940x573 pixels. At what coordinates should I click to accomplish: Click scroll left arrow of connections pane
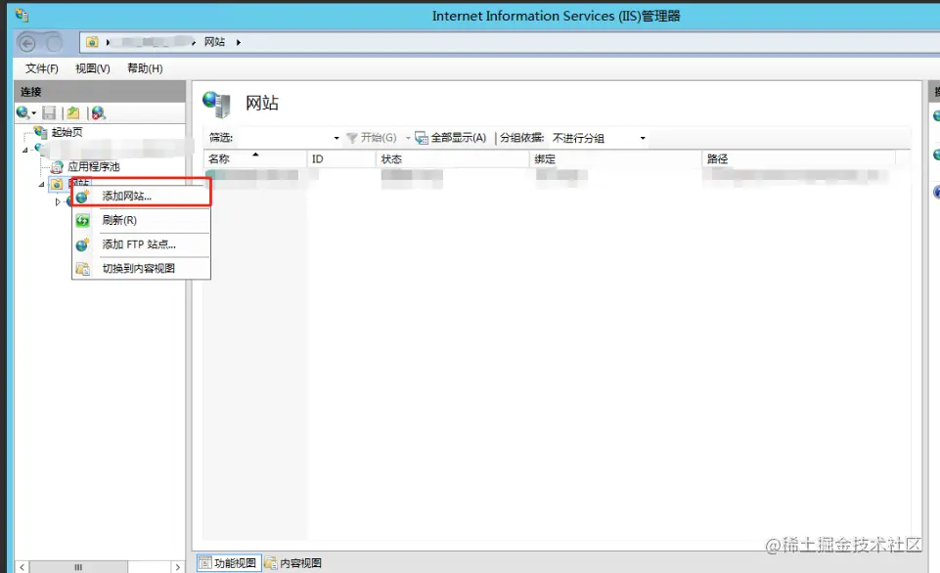pyautogui.click(x=22, y=566)
